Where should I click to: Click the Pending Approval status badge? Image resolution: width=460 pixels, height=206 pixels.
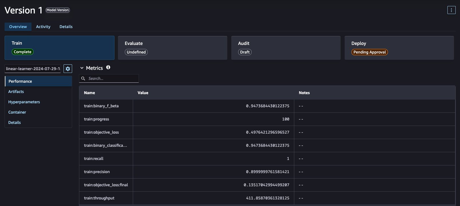tap(370, 52)
